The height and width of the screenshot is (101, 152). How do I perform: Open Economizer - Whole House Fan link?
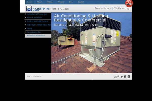tap(39, 25)
